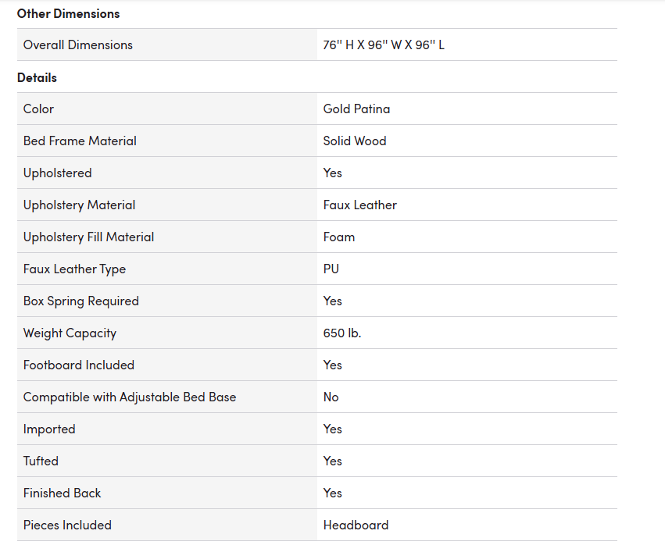
Task: Select the PU value cell
Action: (x=467, y=269)
